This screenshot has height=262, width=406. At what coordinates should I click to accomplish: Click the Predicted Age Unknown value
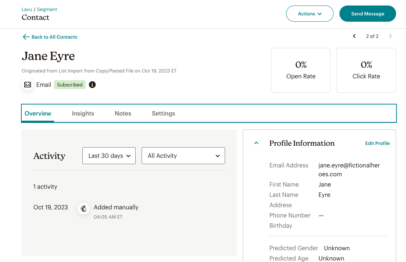[331, 259]
